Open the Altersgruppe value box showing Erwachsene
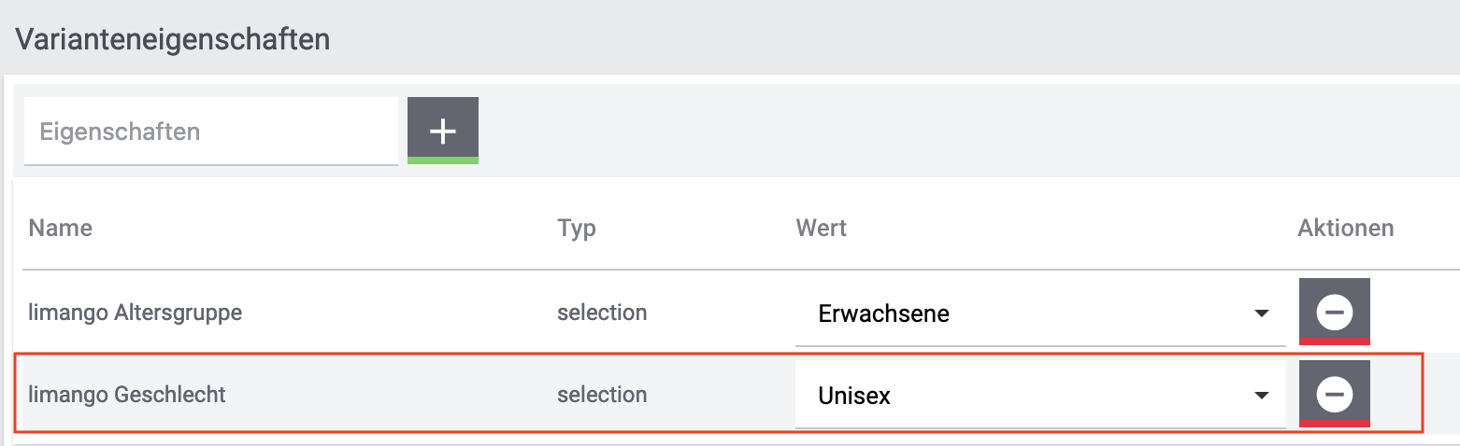This screenshot has height=446, width=1460. [1028, 314]
